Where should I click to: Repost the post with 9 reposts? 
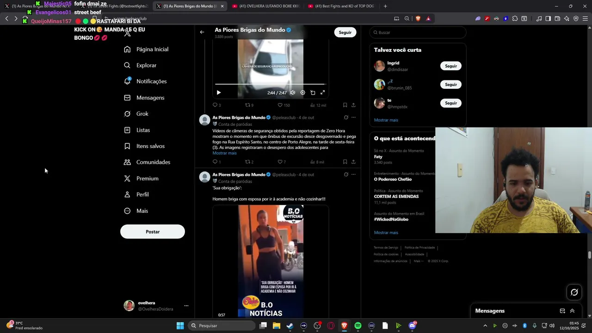(x=249, y=105)
